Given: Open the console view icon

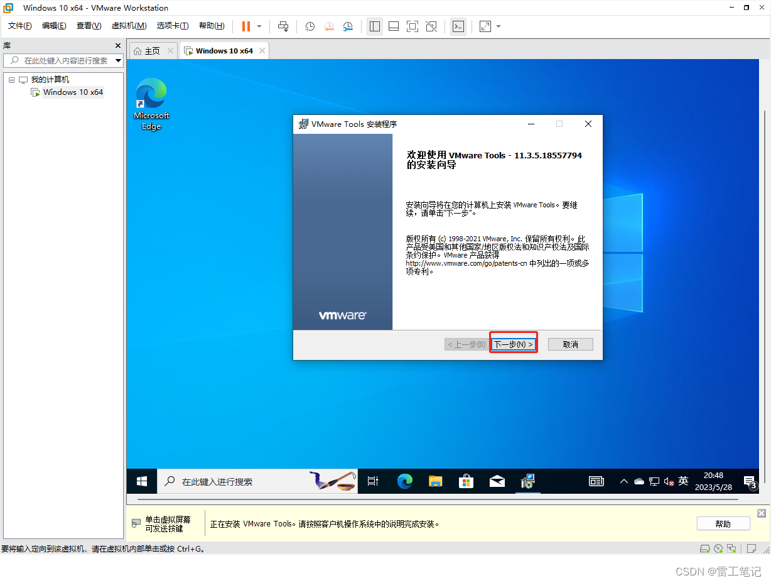Looking at the screenshot, I should 459,26.
